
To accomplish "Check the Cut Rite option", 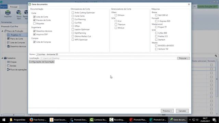I will 73,23.
